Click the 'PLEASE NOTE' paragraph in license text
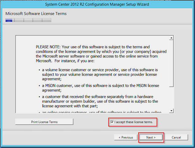The height and width of the screenshot is (148, 195). (x=101, y=54)
